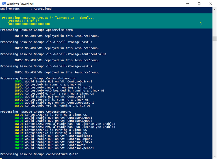Click the ContosoAzLnx2 Linux line
Image resolution: width=217 pixels, height=159 pixels.
[x=51, y=133]
